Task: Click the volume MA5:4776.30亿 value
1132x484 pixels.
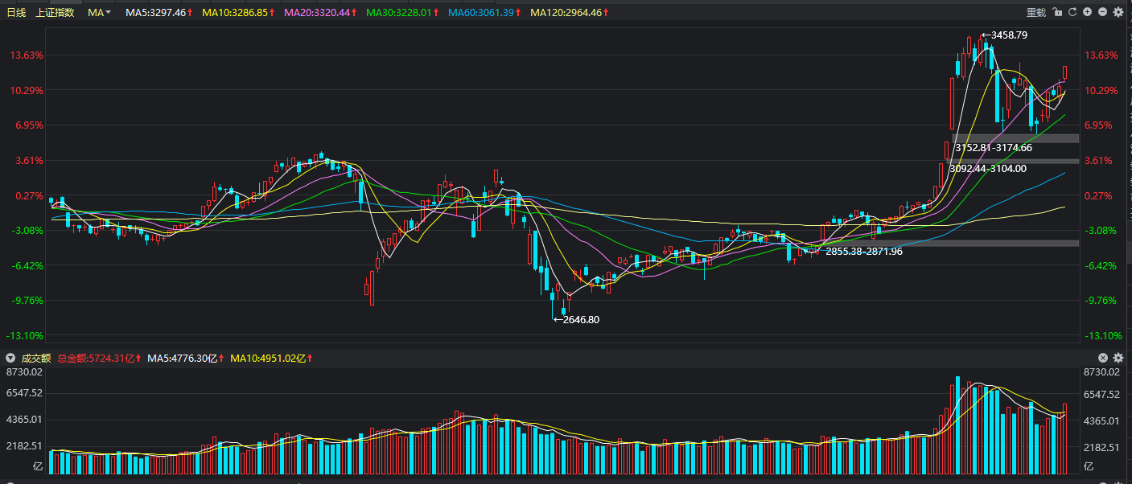Action: coord(186,359)
